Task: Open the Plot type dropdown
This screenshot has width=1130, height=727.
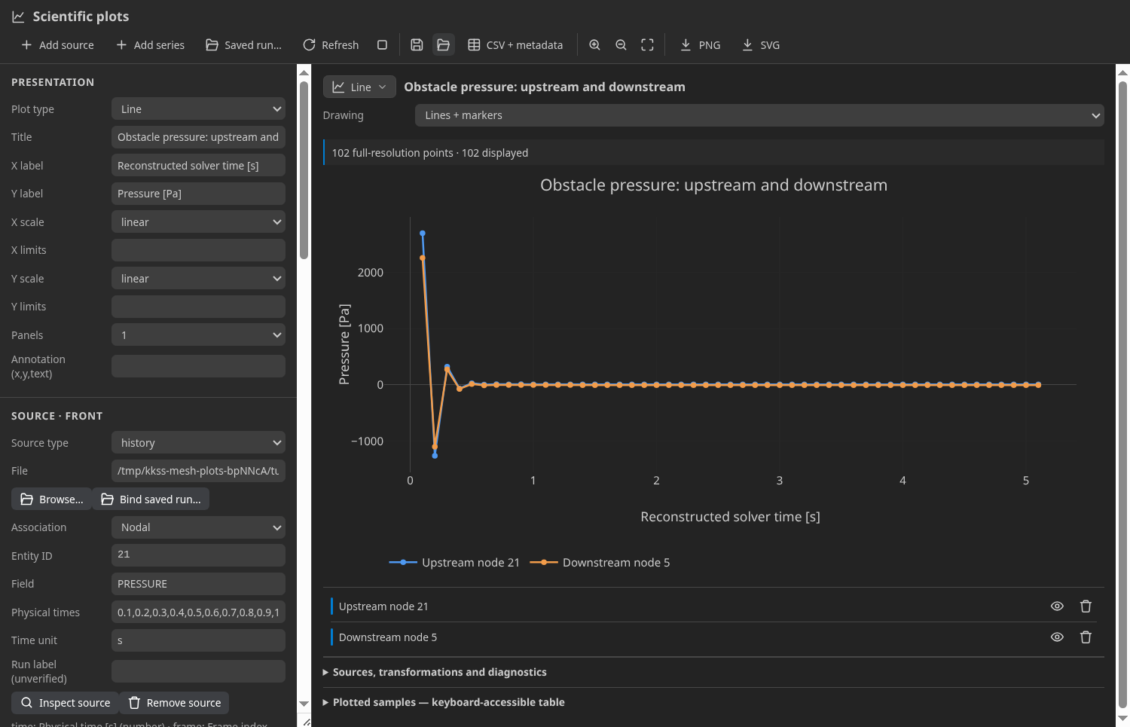Action: tap(198, 109)
